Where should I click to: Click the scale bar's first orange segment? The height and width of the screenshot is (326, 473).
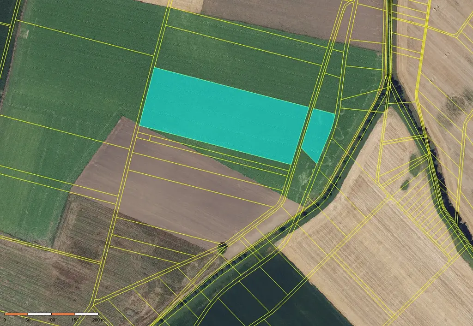pos(16,314)
